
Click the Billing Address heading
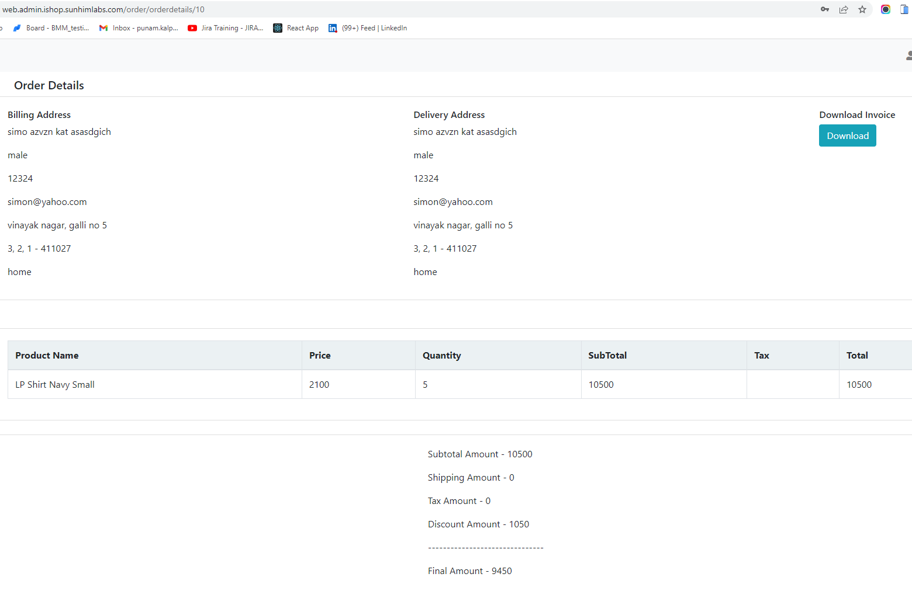point(39,115)
